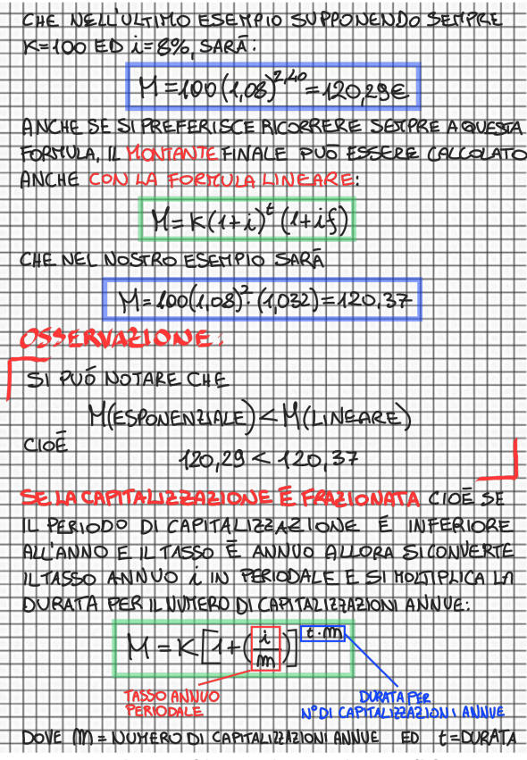
Task: Click the green-boxed formula M=K(1+i)^t(1+if)
Action: 247,219
